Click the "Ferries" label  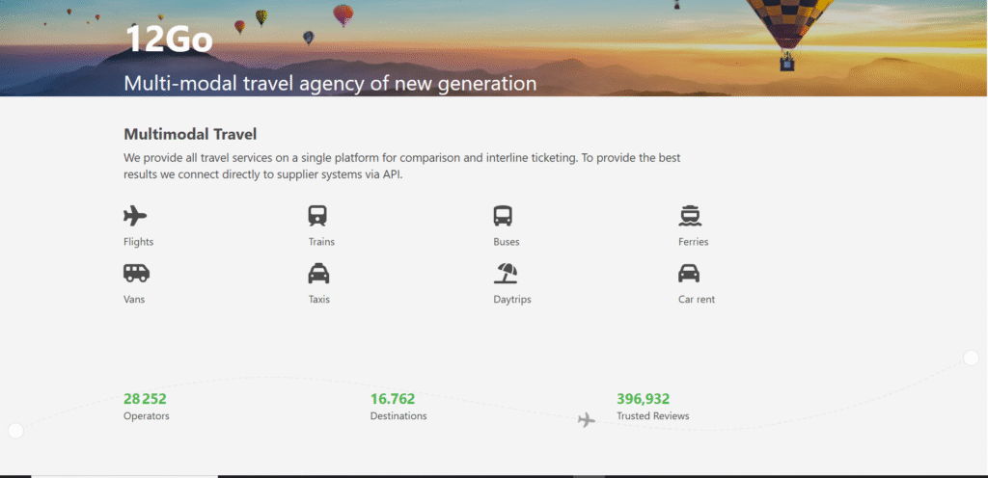point(694,242)
